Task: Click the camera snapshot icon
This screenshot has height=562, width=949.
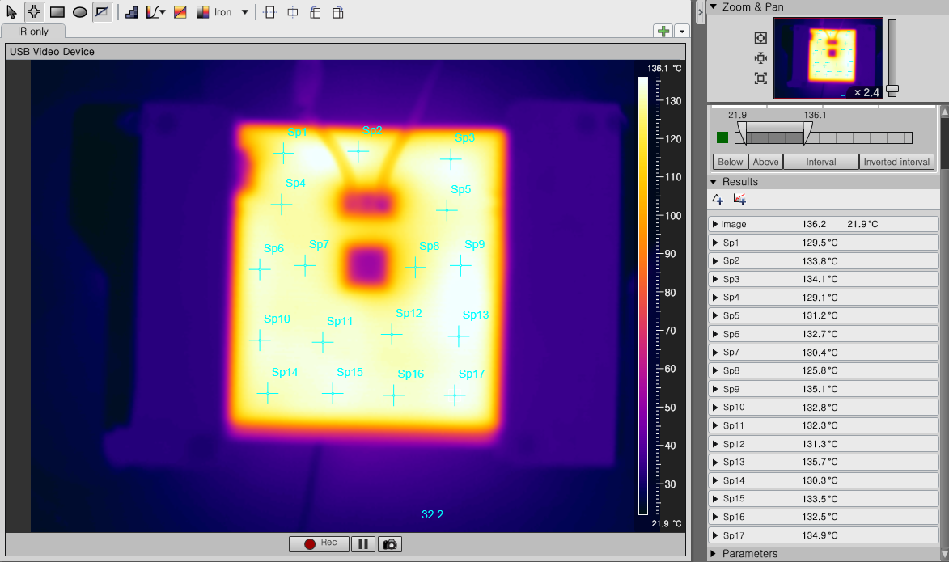Action: [390, 544]
